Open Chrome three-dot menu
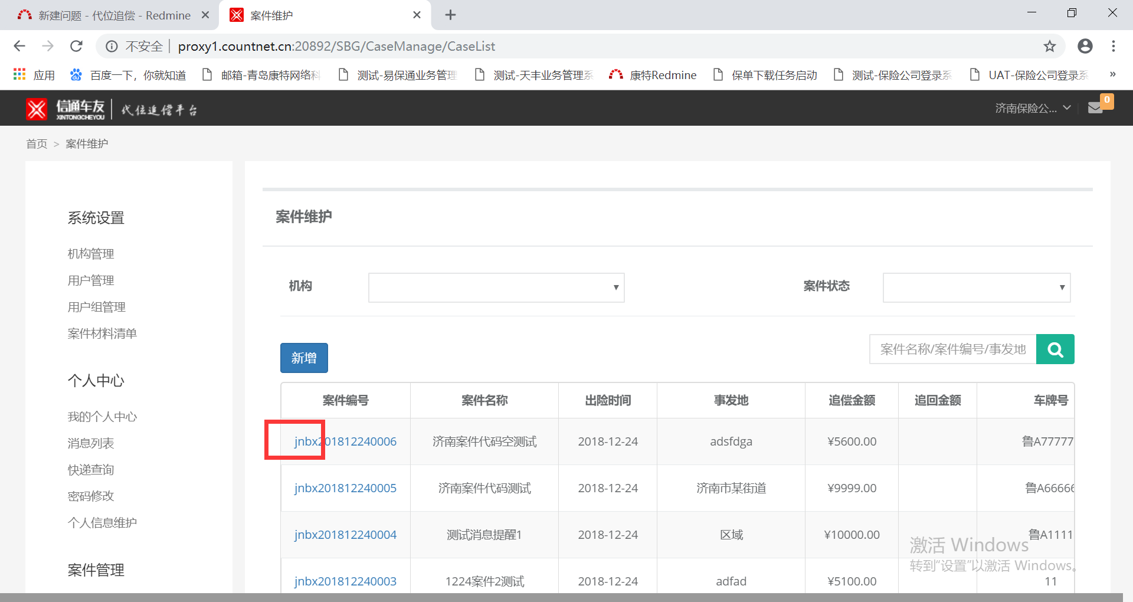 click(x=1113, y=46)
